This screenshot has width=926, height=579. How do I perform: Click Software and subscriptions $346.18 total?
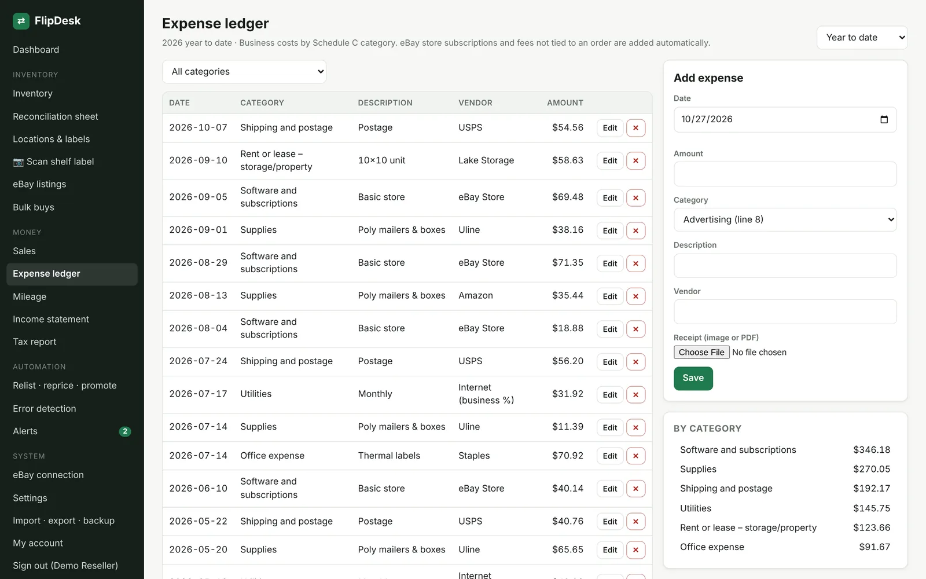785,450
